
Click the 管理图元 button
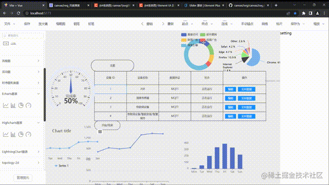(23, 178)
